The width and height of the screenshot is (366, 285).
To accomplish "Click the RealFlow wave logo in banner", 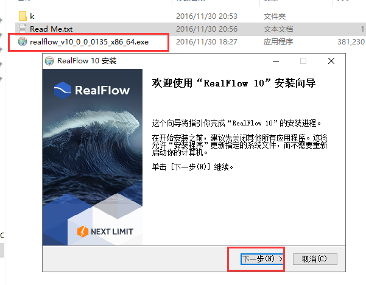I will (x=63, y=90).
